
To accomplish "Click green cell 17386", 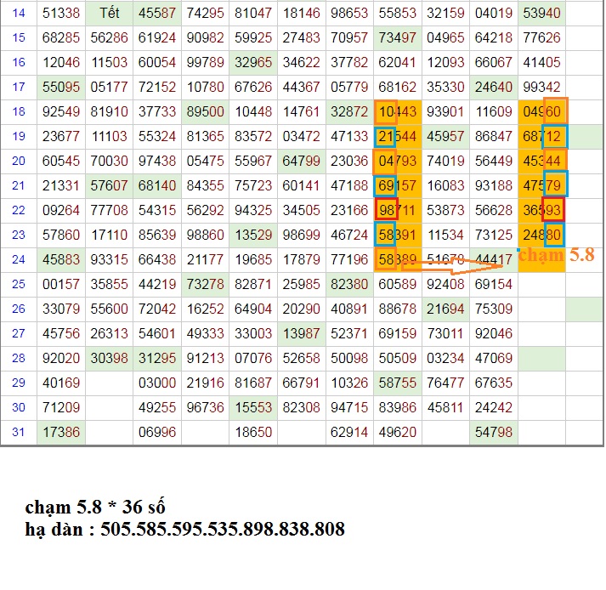I will (x=60, y=432).
